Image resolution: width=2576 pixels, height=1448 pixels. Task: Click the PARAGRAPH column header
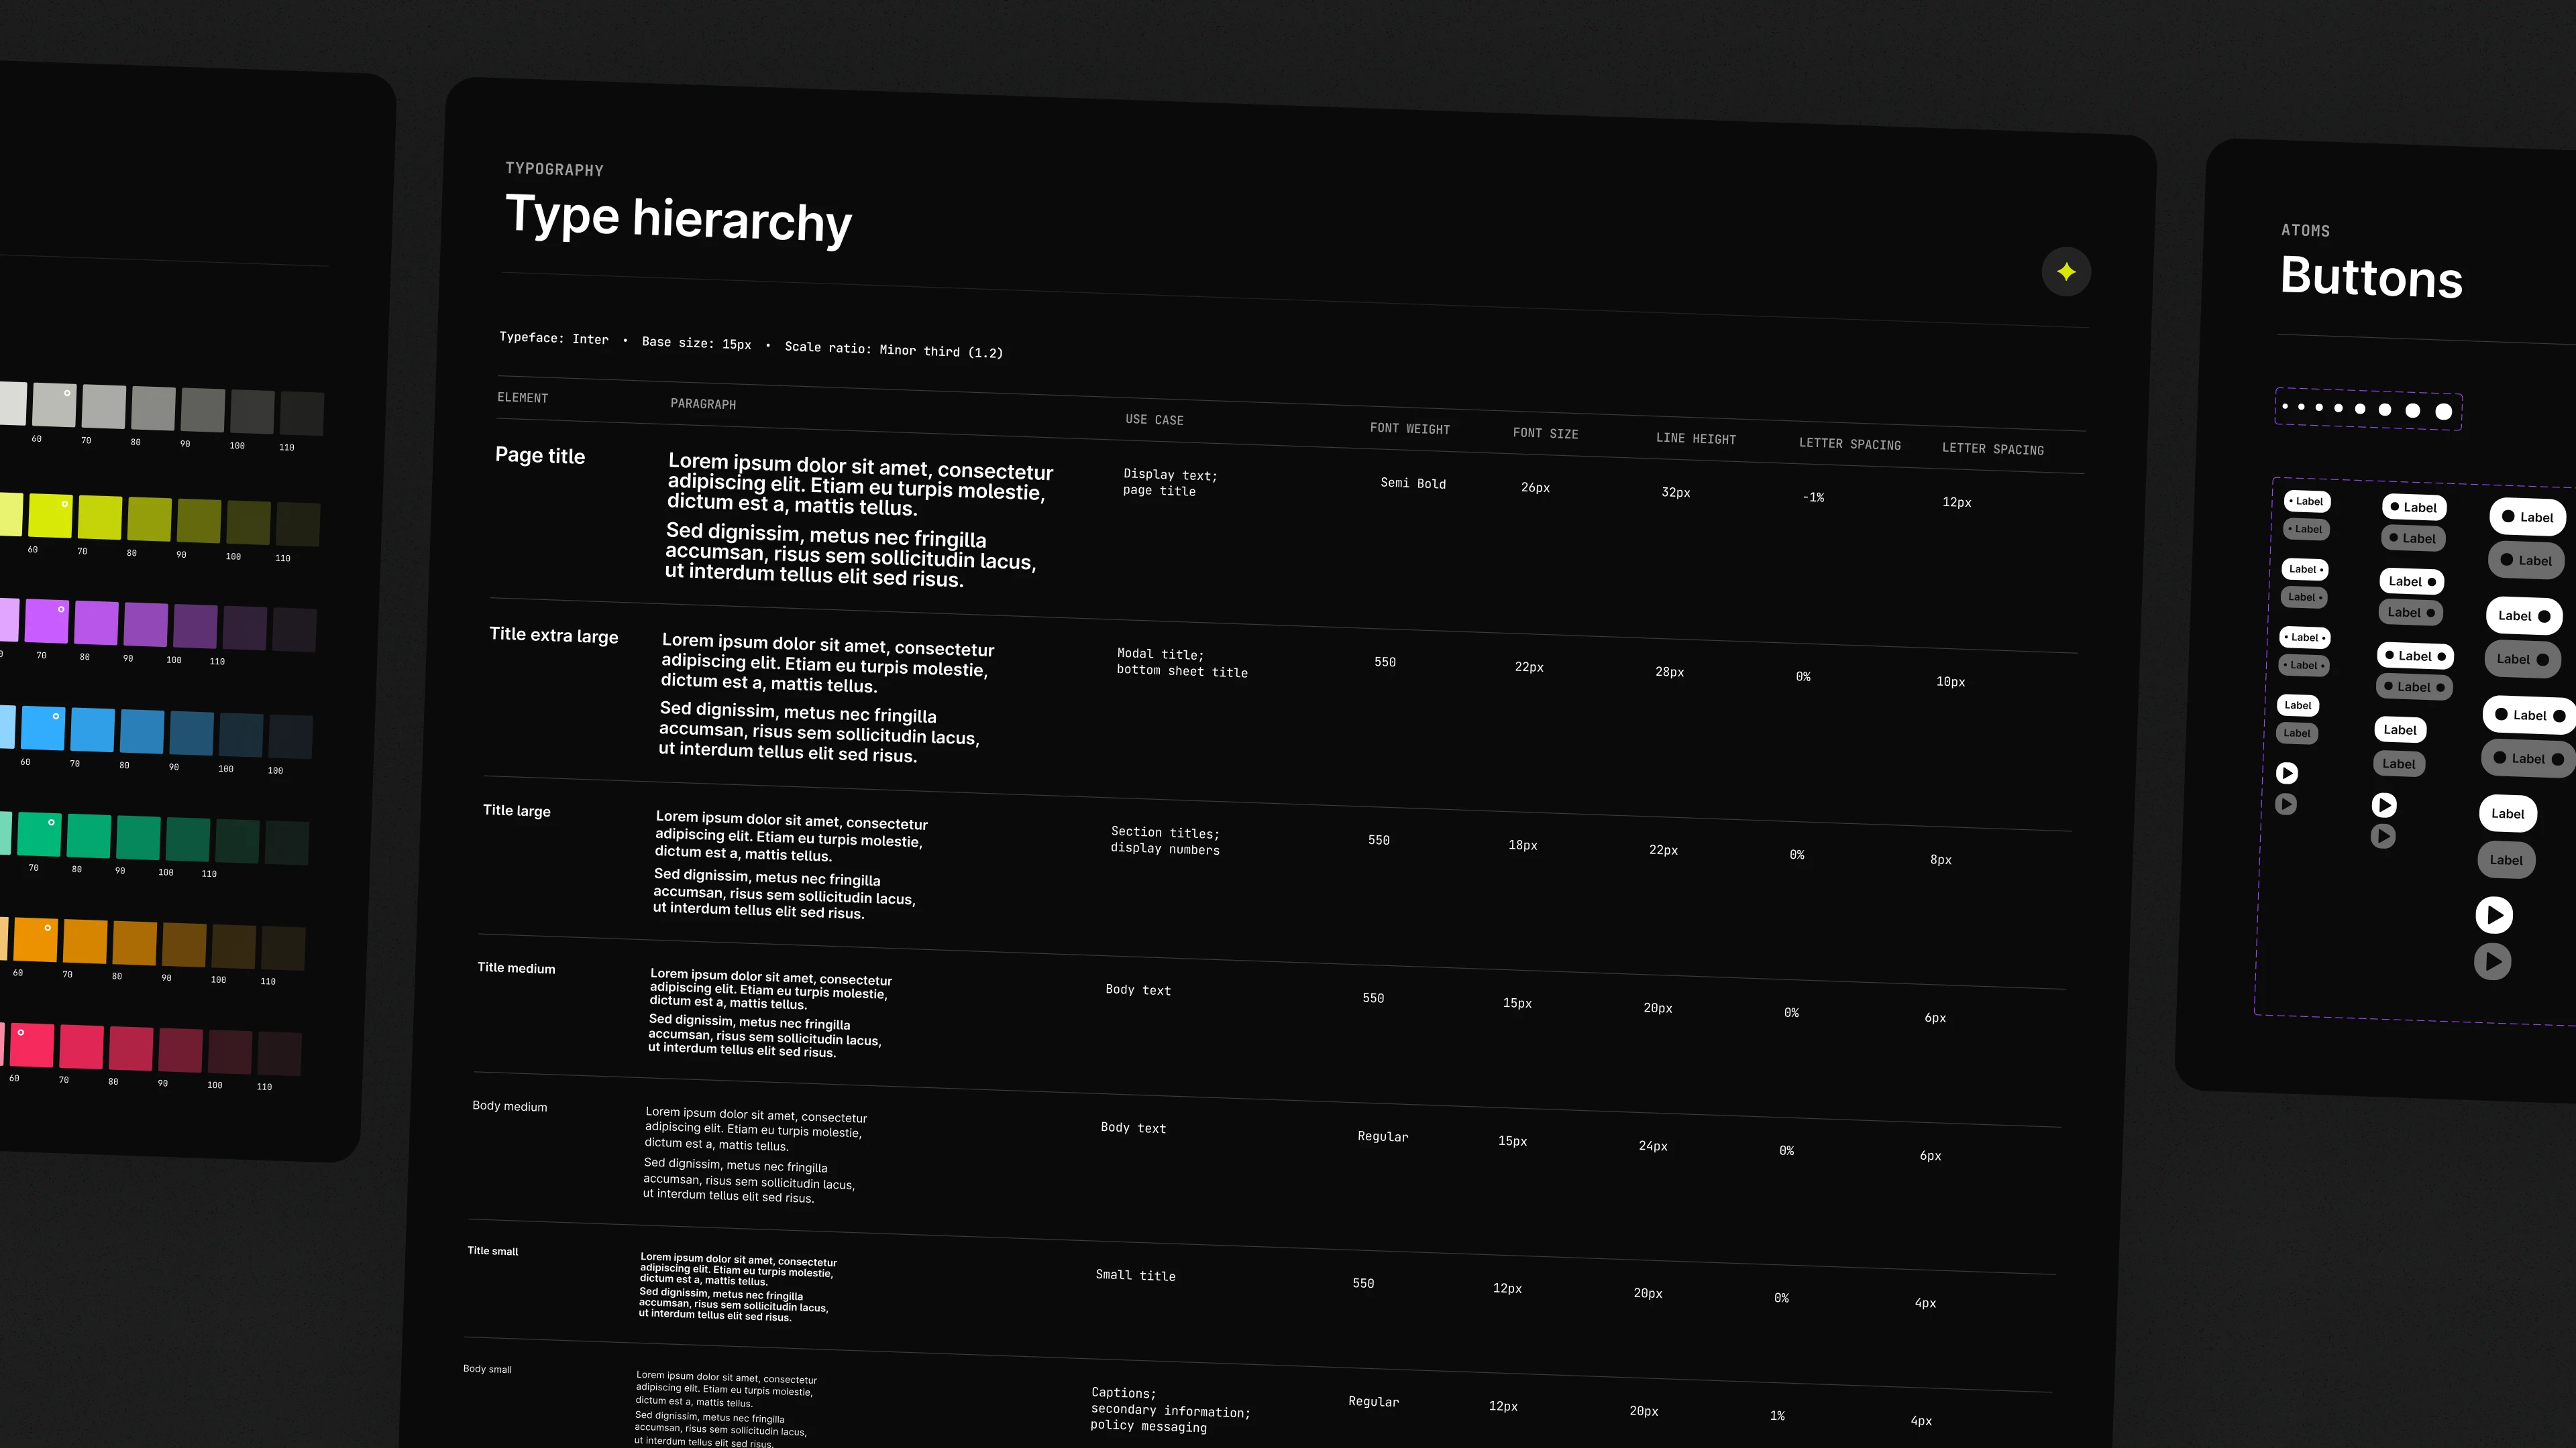click(x=703, y=404)
